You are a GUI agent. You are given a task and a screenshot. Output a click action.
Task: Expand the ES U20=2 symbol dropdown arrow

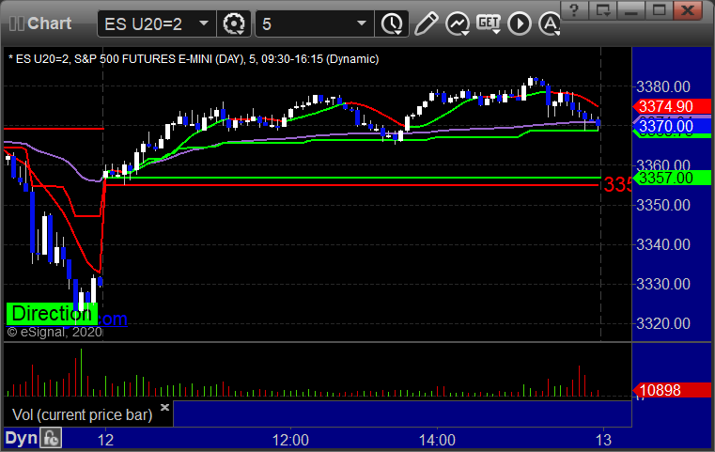click(204, 23)
